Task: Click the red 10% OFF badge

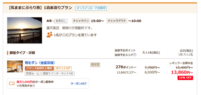Action: click(x=185, y=78)
